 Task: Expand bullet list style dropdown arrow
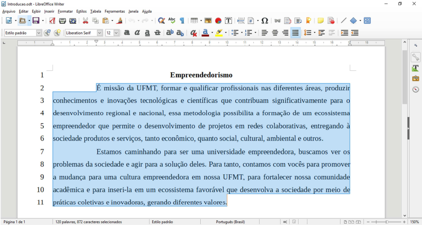click(x=242, y=33)
